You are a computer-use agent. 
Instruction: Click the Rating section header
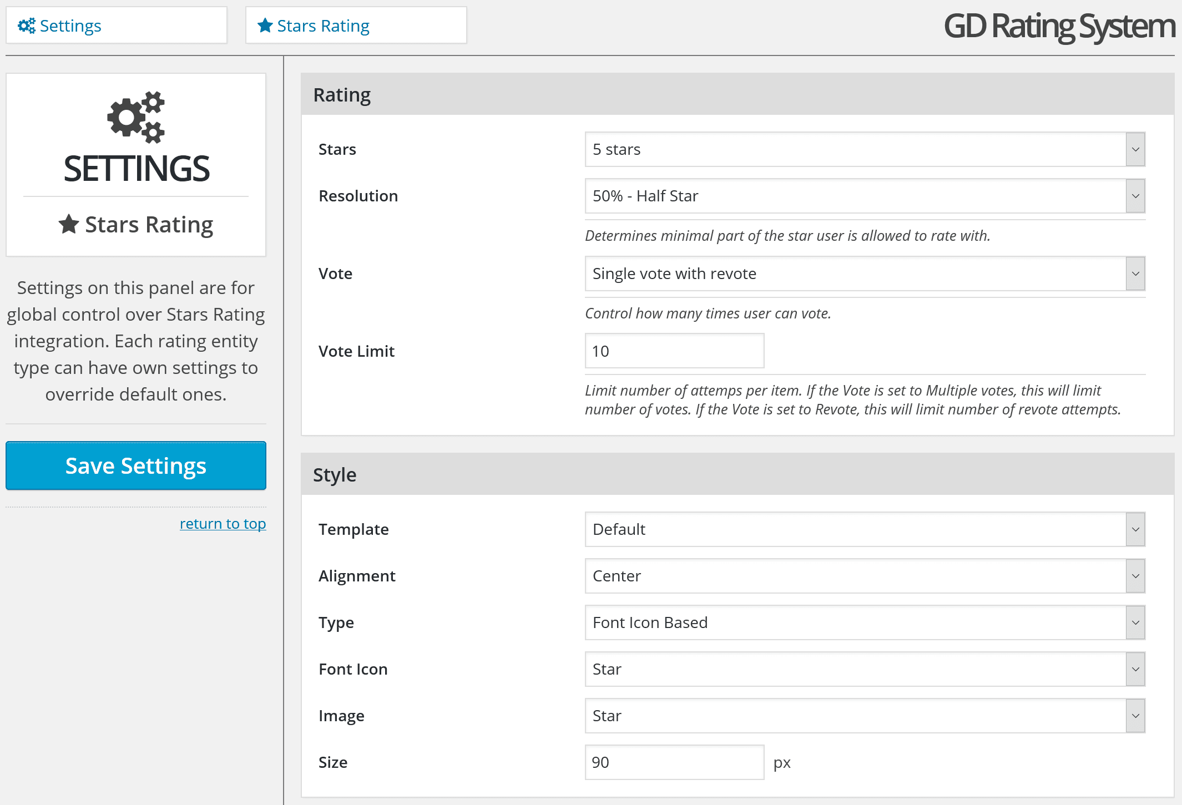(738, 94)
